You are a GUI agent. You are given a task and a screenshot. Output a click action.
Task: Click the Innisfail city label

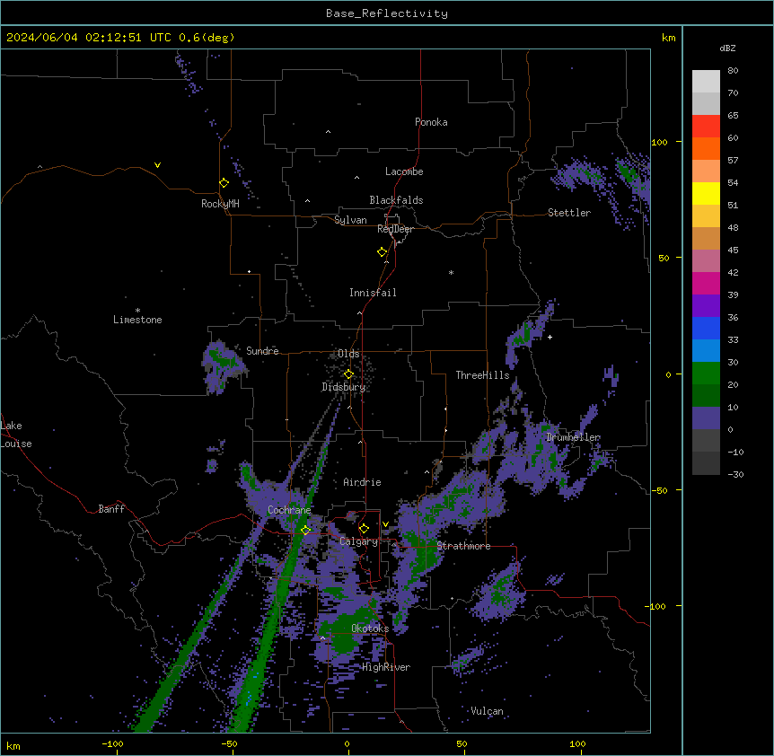[x=373, y=293]
